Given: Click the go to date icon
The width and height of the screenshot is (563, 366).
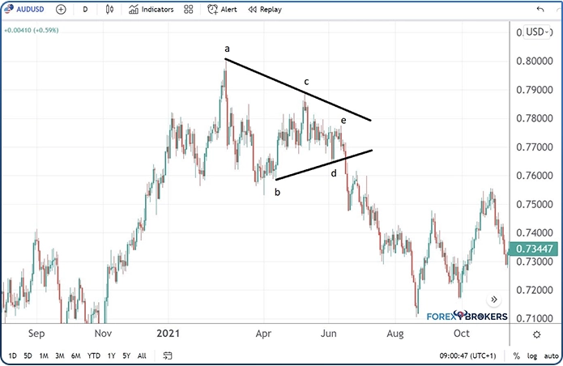Looking at the screenshot, I should (x=168, y=355).
